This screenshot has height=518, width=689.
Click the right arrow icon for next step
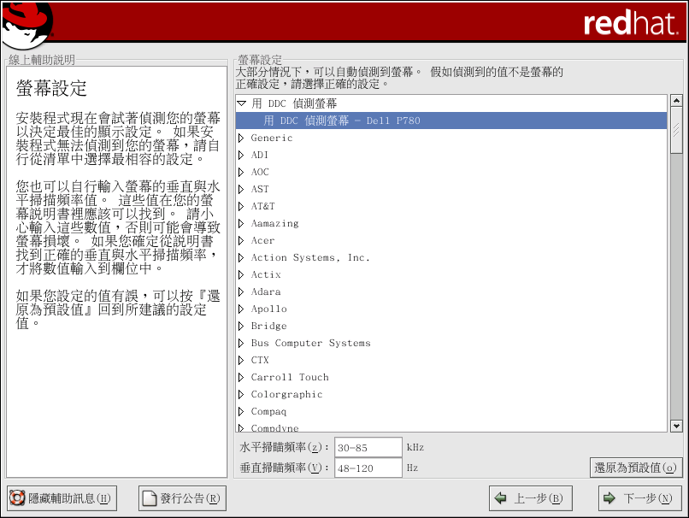coord(609,498)
